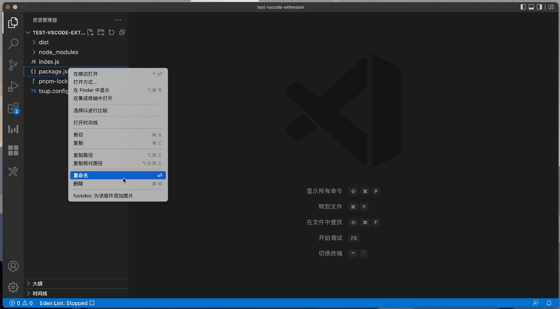Choose 在 Finder 中显示 menu entry

pyautogui.click(x=118, y=90)
